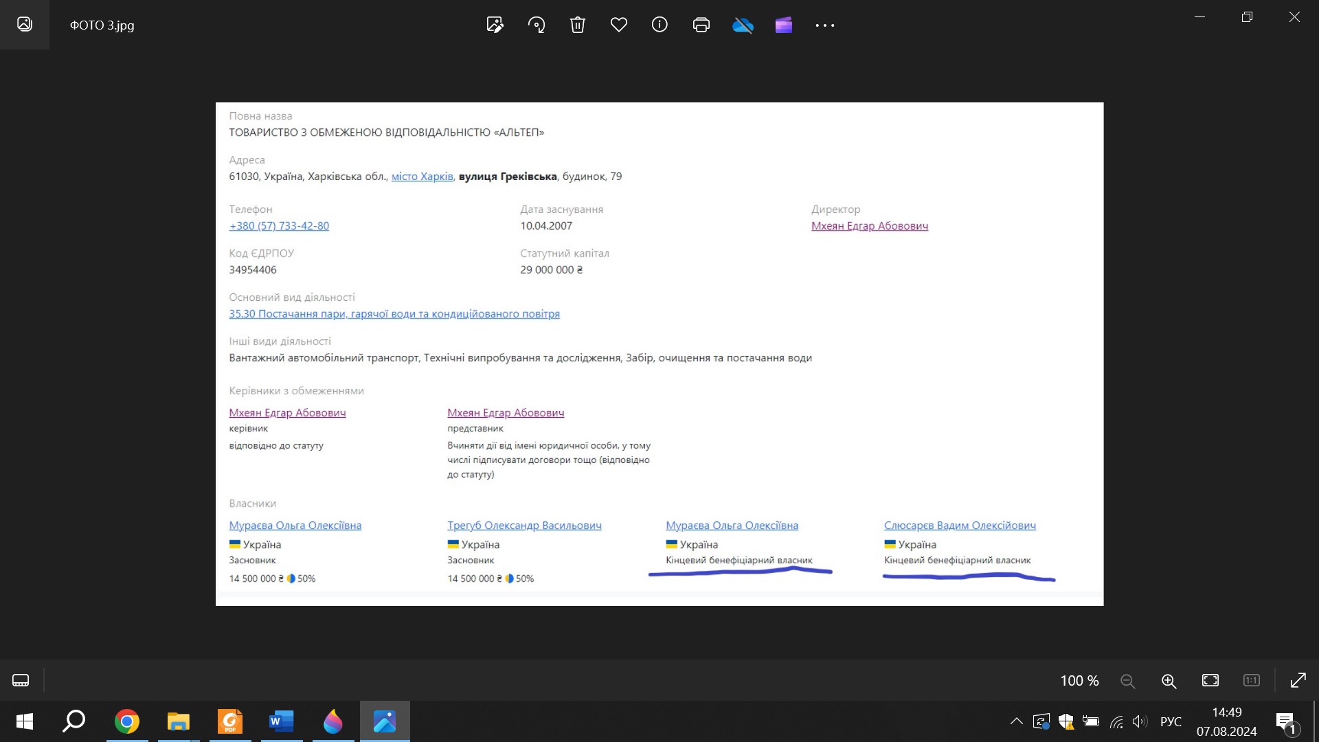Toggle the filmstrip view at bottom left
This screenshot has height=742, width=1319.
coord(21,680)
